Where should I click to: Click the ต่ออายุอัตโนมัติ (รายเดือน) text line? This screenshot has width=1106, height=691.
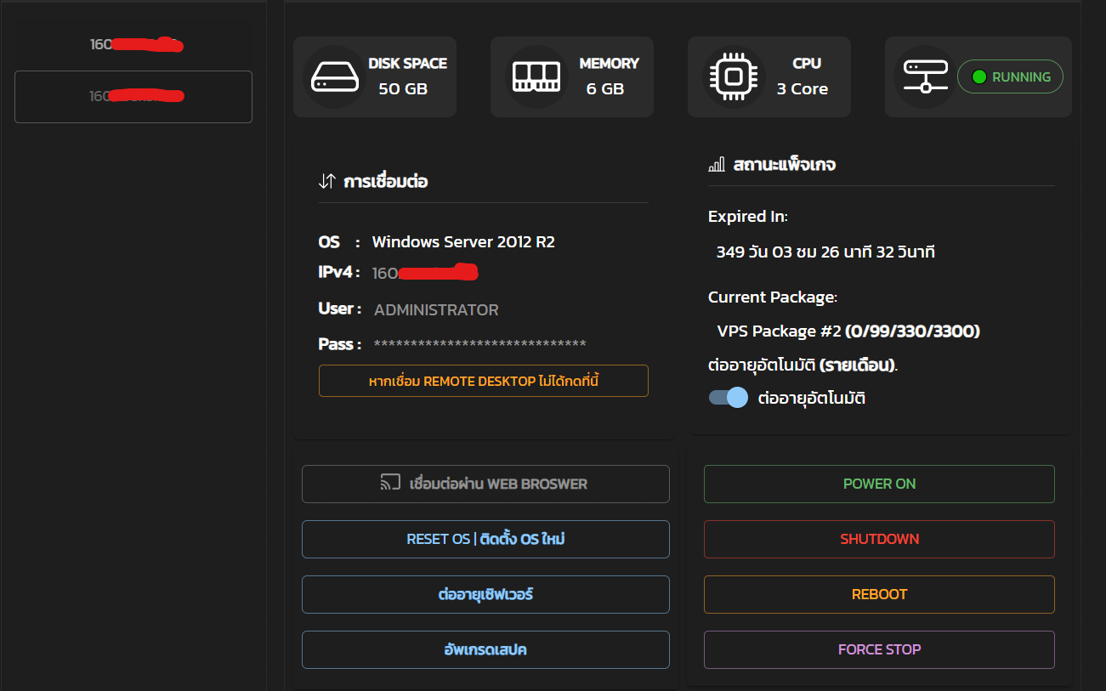tap(803, 365)
